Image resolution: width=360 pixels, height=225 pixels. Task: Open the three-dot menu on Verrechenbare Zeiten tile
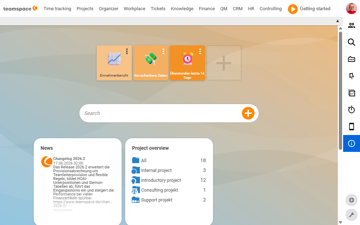[163, 51]
